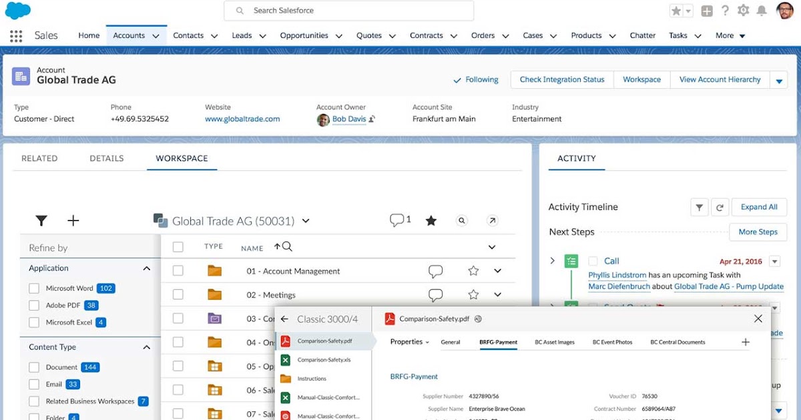This screenshot has width=801, height=420.
Task: Check the Adobe PDF filter
Action: click(x=34, y=305)
